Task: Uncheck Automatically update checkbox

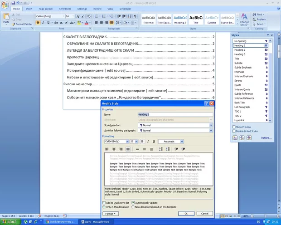Action: 133,202
